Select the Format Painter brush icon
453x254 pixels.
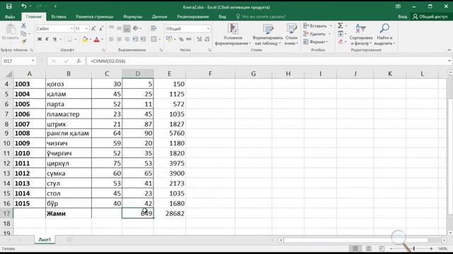[23, 42]
